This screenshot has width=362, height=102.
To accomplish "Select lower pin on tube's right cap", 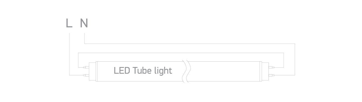I will pos(272,75).
